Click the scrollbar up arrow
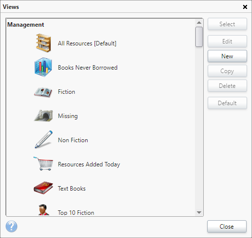The height and width of the screenshot is (238, 252). click(199, 23)
